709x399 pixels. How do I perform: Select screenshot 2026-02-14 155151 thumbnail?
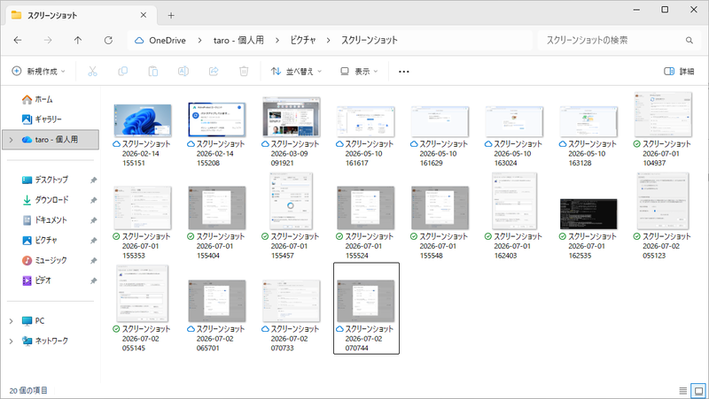[x=143, y=120]
